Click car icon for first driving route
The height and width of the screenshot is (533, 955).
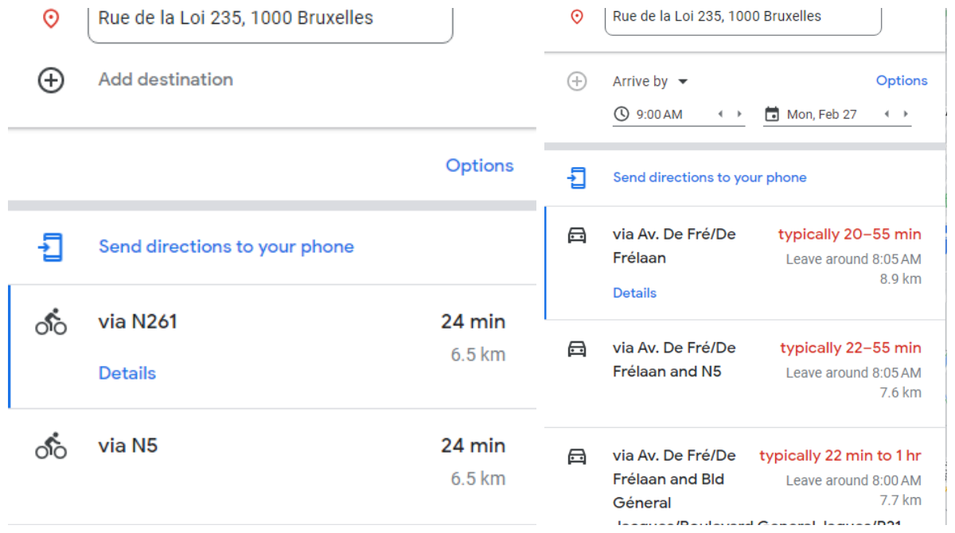tap(577, 235)
